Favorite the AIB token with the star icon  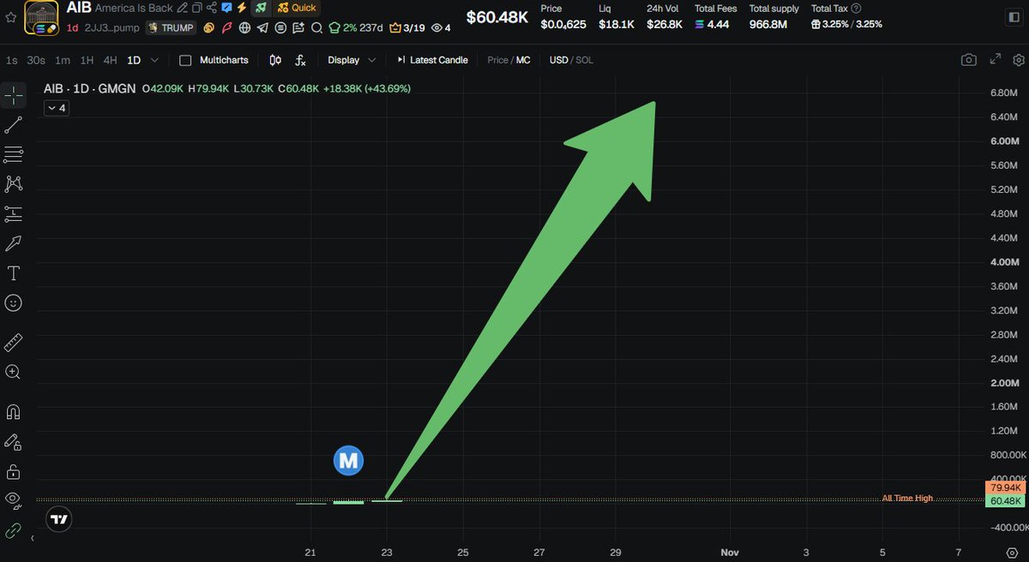coord(11,17)
